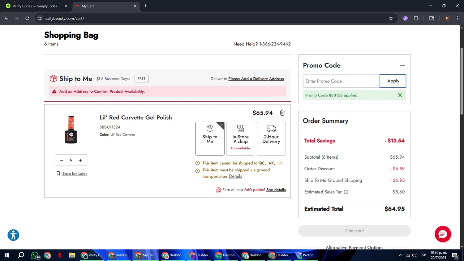Open the live chat bubble icon

[442, 234]
